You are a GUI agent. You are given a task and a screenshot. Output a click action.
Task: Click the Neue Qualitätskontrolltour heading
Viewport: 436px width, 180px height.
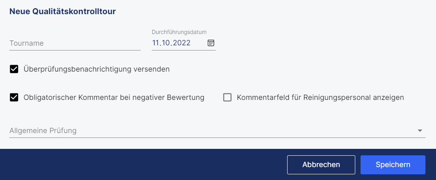tap(62, 11)
